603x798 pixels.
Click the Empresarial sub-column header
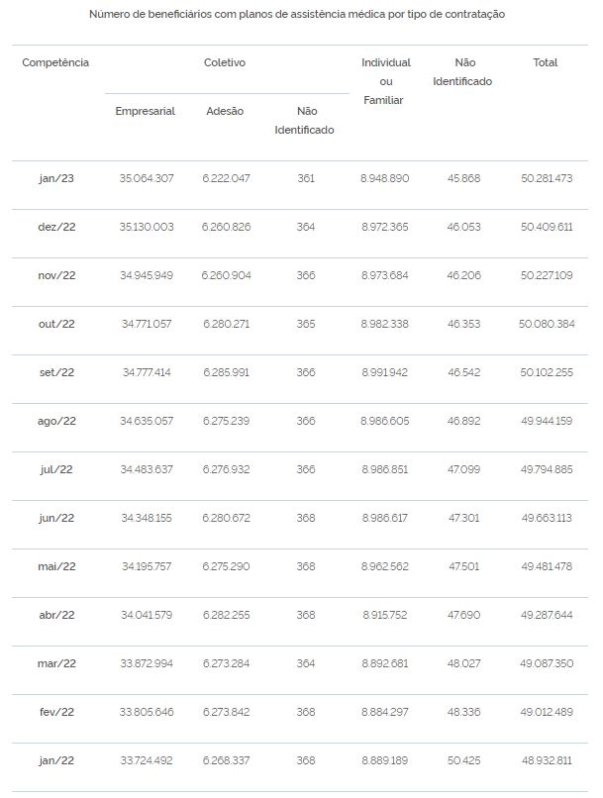click(x=145, y=111)
